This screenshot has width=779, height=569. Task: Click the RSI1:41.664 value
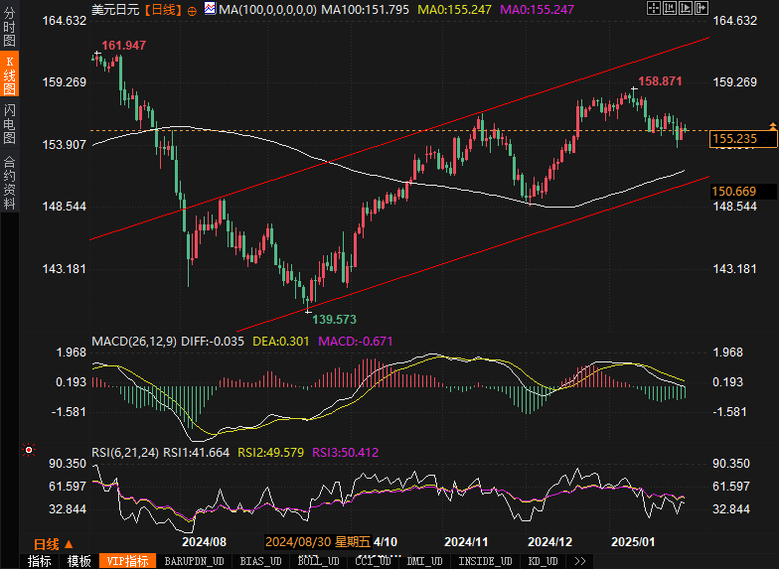[197, 453]
